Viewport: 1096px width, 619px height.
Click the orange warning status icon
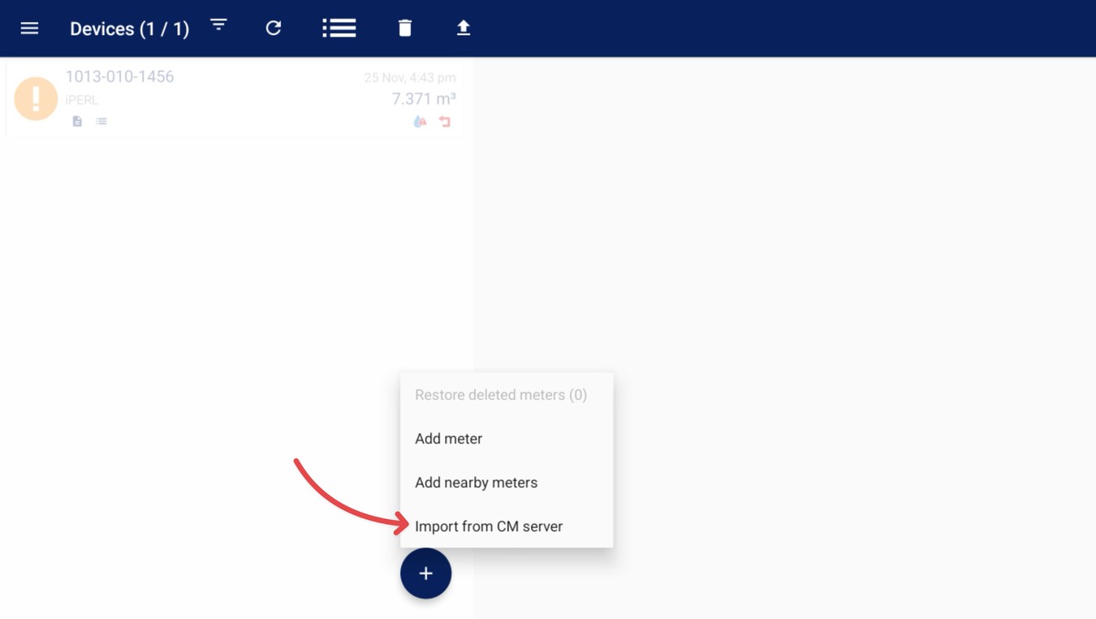36,98
